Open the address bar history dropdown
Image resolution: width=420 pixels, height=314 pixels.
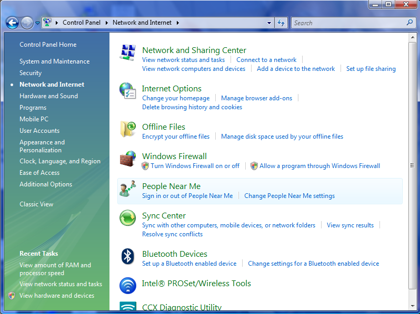coord(269,23)
